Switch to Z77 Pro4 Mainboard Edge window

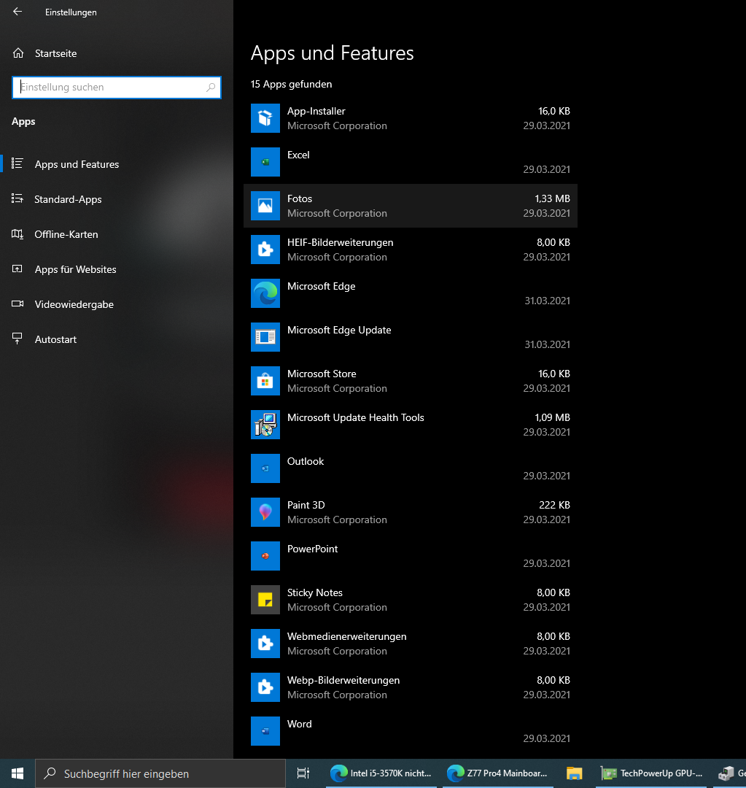tap(498, 773)
